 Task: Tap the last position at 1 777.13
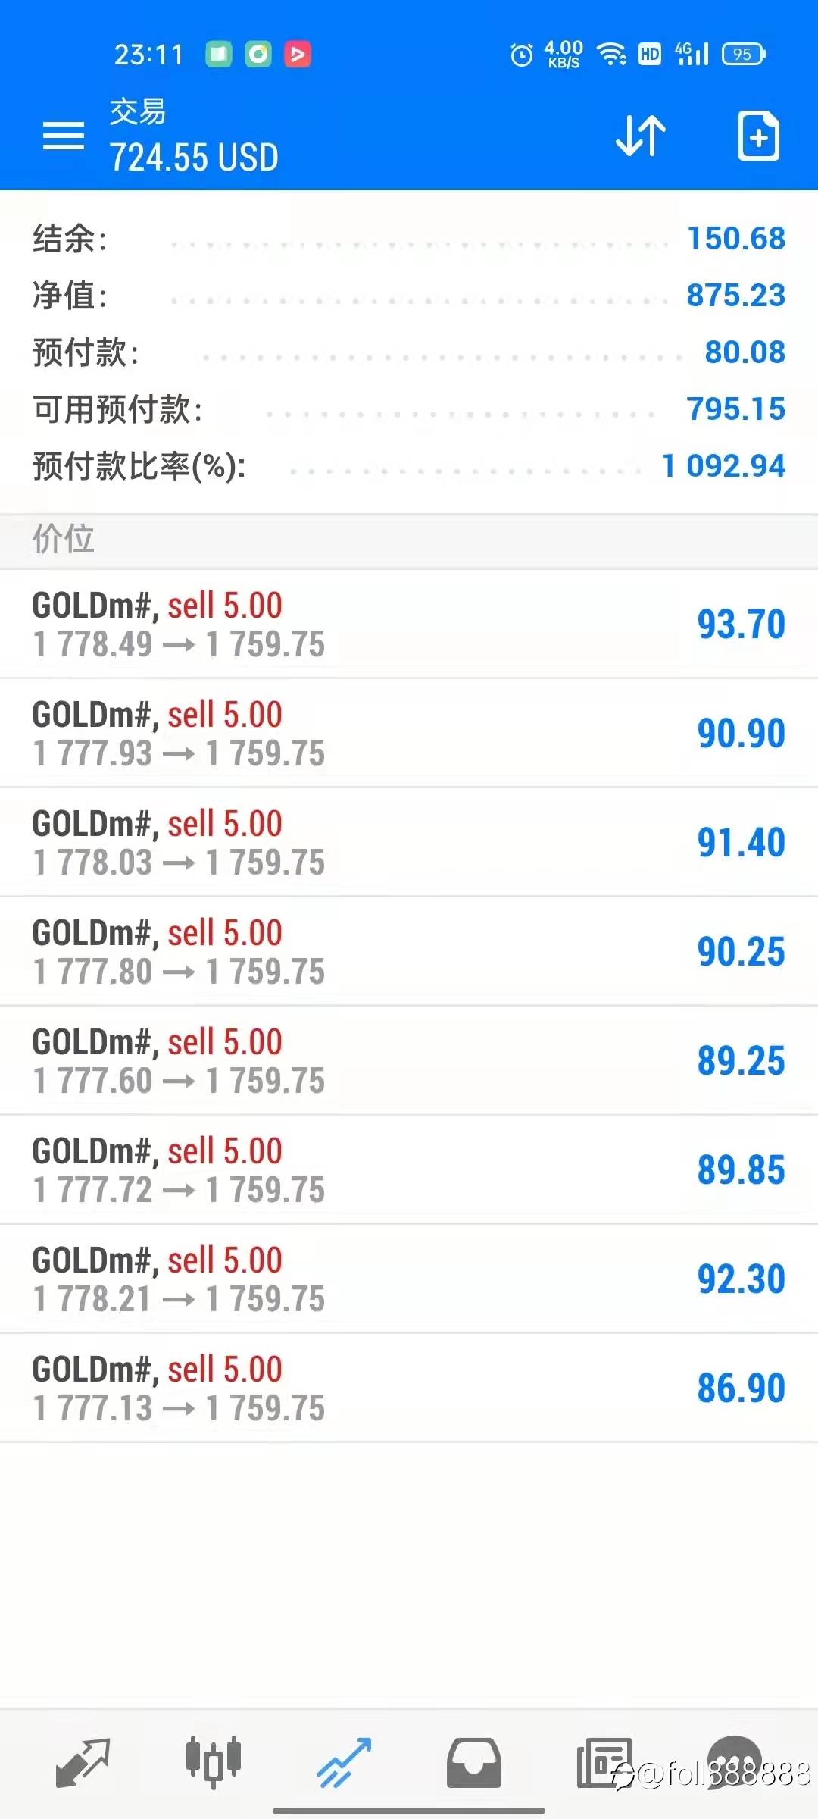[409, 1389]
